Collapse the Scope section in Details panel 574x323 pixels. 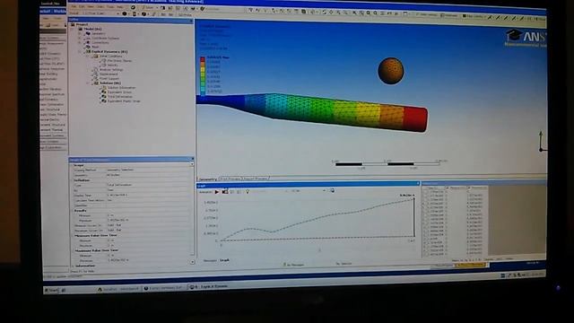click(x=72, y=165)
